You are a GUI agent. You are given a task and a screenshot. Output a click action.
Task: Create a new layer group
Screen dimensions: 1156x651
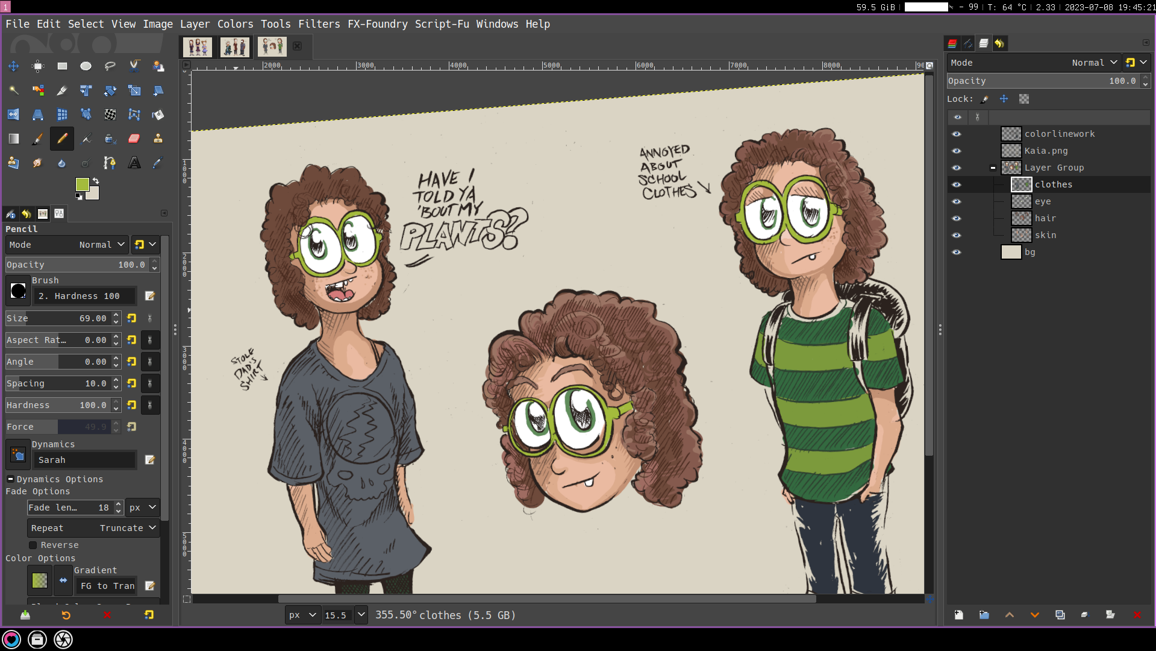pyautogui.click(x=984, y=615)
